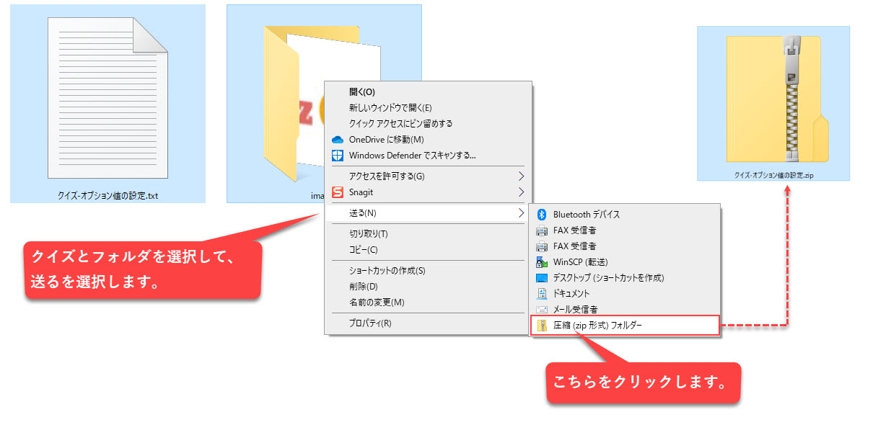Click the Snagit icon in menu
This screenshot has width=878, height=448.
tap(337, 192)
